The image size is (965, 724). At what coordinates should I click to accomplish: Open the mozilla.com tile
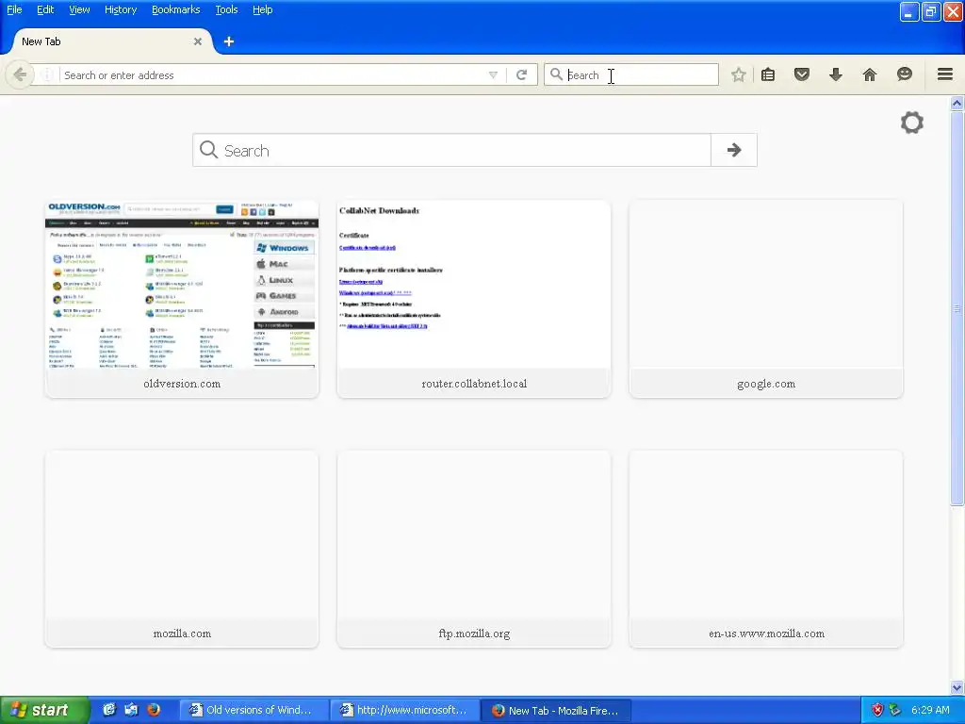182,550
